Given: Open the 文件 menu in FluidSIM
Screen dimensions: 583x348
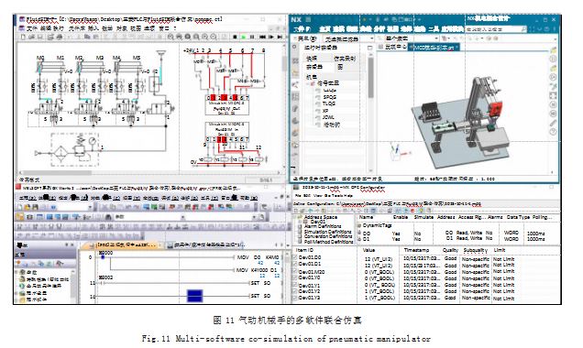Looking at the screenshot, I should [31, 28].
